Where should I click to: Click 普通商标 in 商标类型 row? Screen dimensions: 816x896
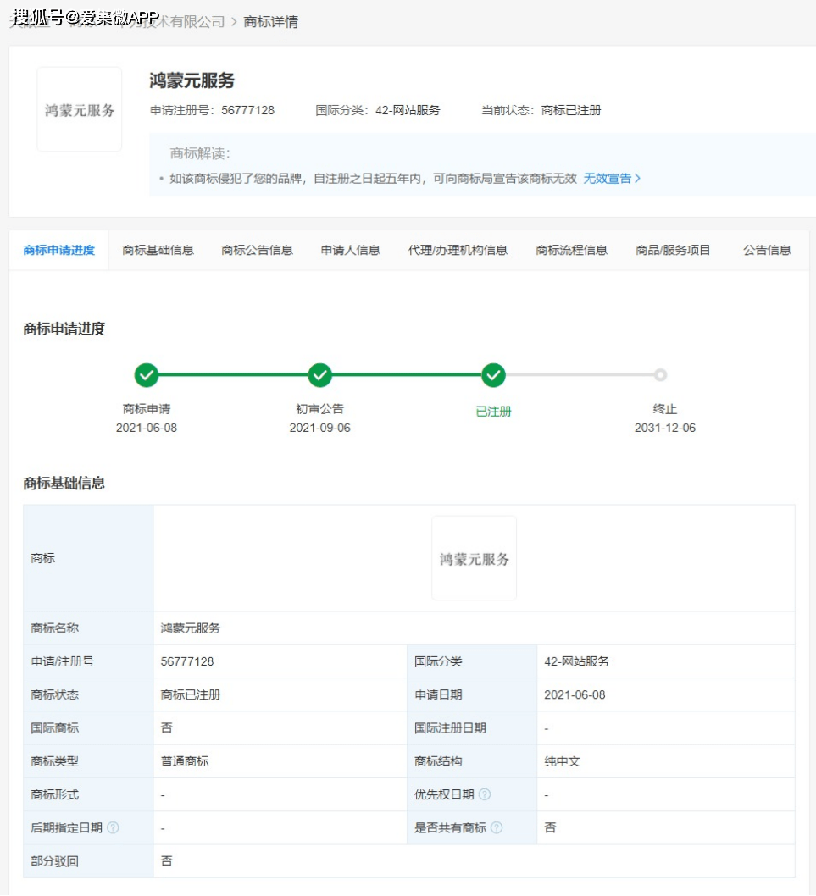pos(185,761)
